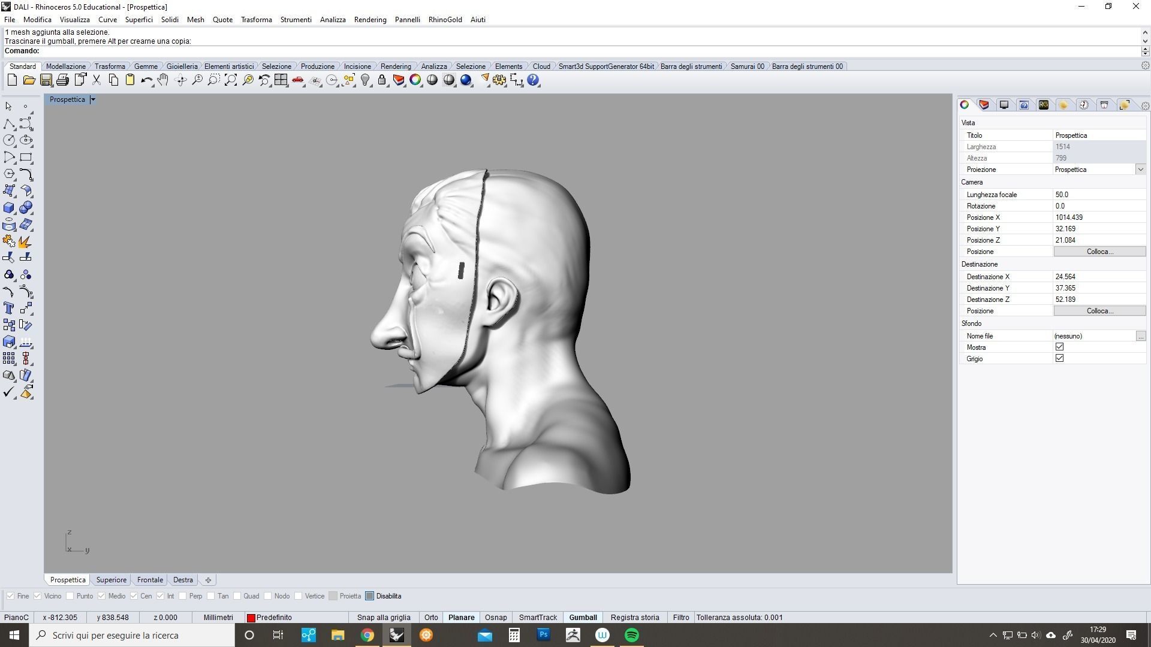The width and height of the screenshot is (1151, 647).
Task: Click the red car toolbar icon
Action: pyautogui.click(x=298, y=80)
